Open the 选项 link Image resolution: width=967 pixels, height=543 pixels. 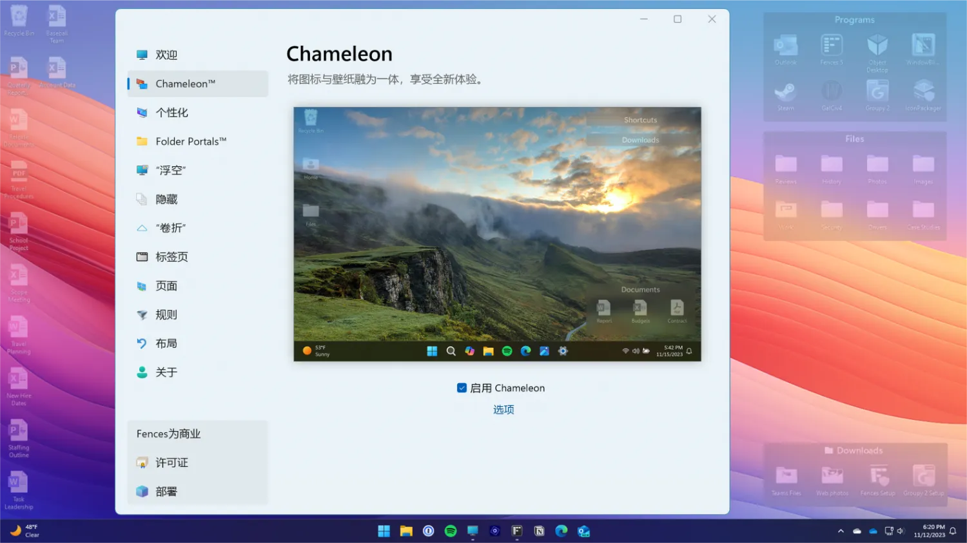[x=503, y=410]
